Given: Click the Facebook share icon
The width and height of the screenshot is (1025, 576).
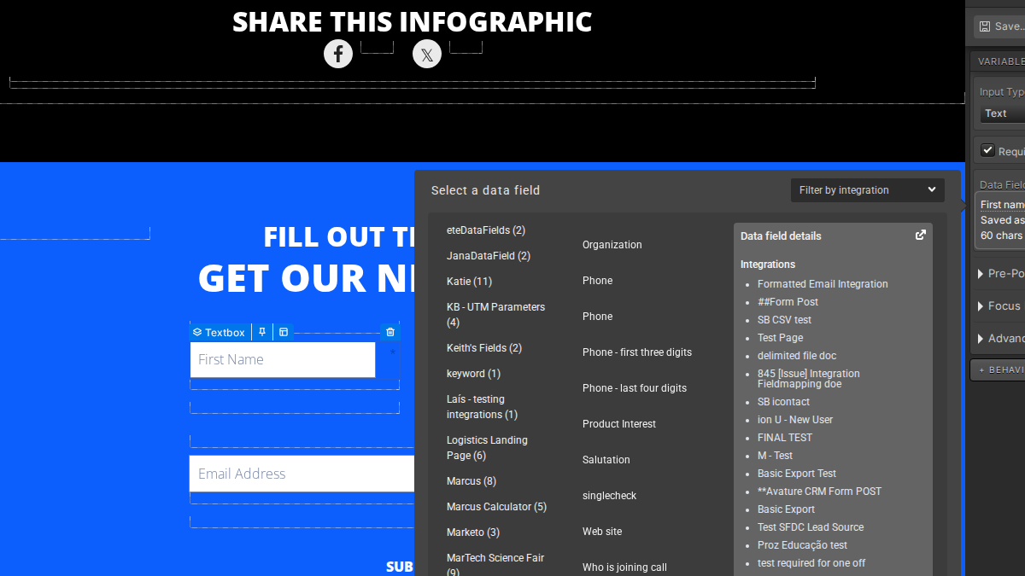Looking at the screenshot, I should click(x=338, y=55).
